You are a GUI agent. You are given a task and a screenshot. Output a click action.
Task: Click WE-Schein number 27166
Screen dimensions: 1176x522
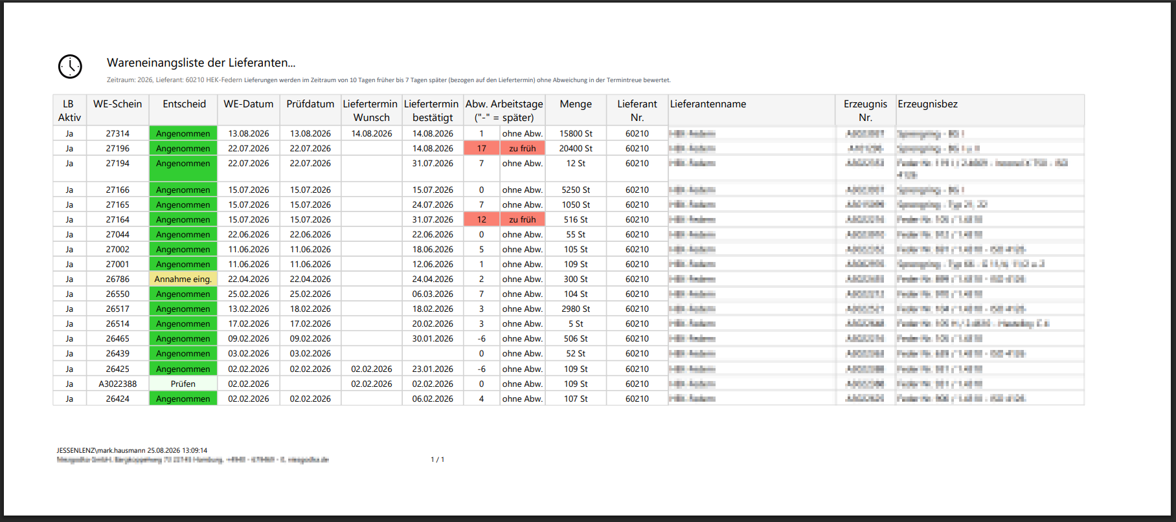pyautogui.click(x=118, y=190)
